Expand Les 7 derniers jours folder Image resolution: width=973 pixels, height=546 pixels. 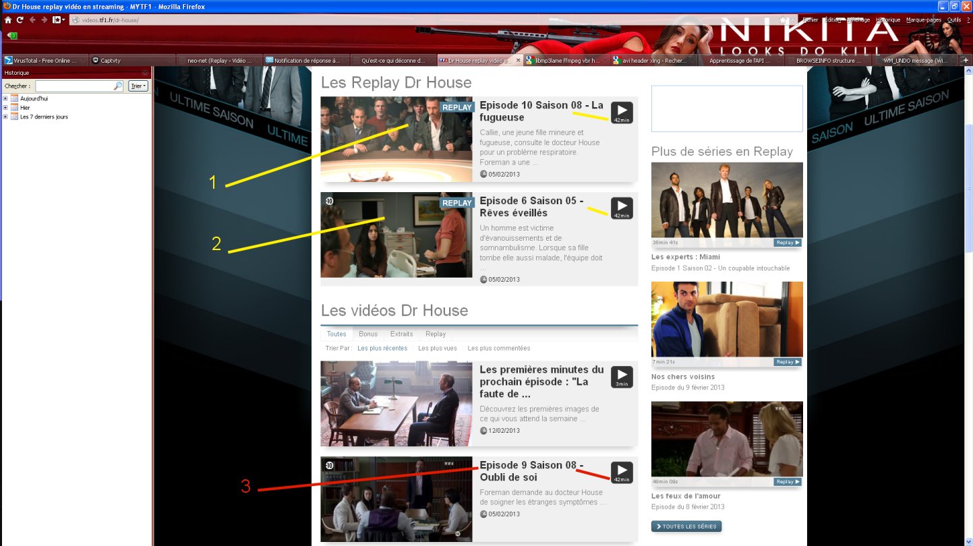[5, 117]
